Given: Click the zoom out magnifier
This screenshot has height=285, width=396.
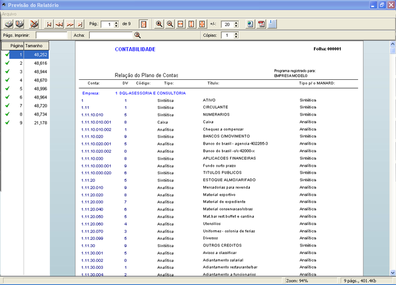Looking at the screenshot, I should (x=169, y=24).
